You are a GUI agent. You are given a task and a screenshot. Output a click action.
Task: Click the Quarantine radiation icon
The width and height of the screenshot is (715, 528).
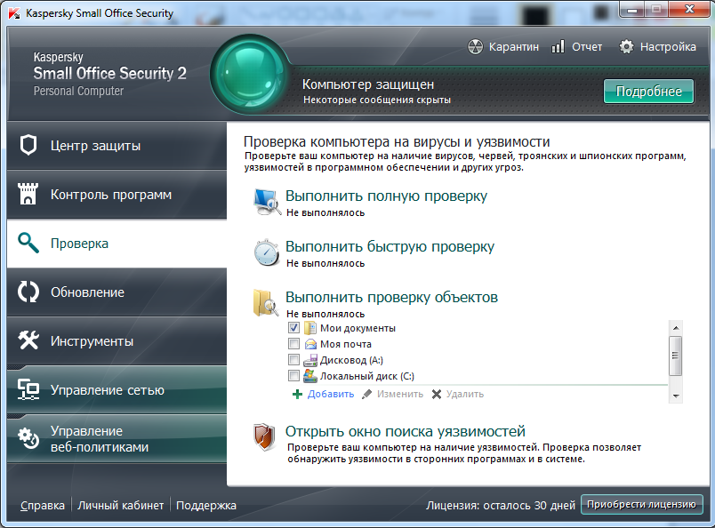click(x=475, y=46)
